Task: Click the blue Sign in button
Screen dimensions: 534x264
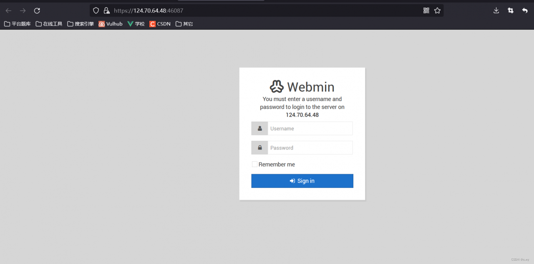Action: point(302,181)
